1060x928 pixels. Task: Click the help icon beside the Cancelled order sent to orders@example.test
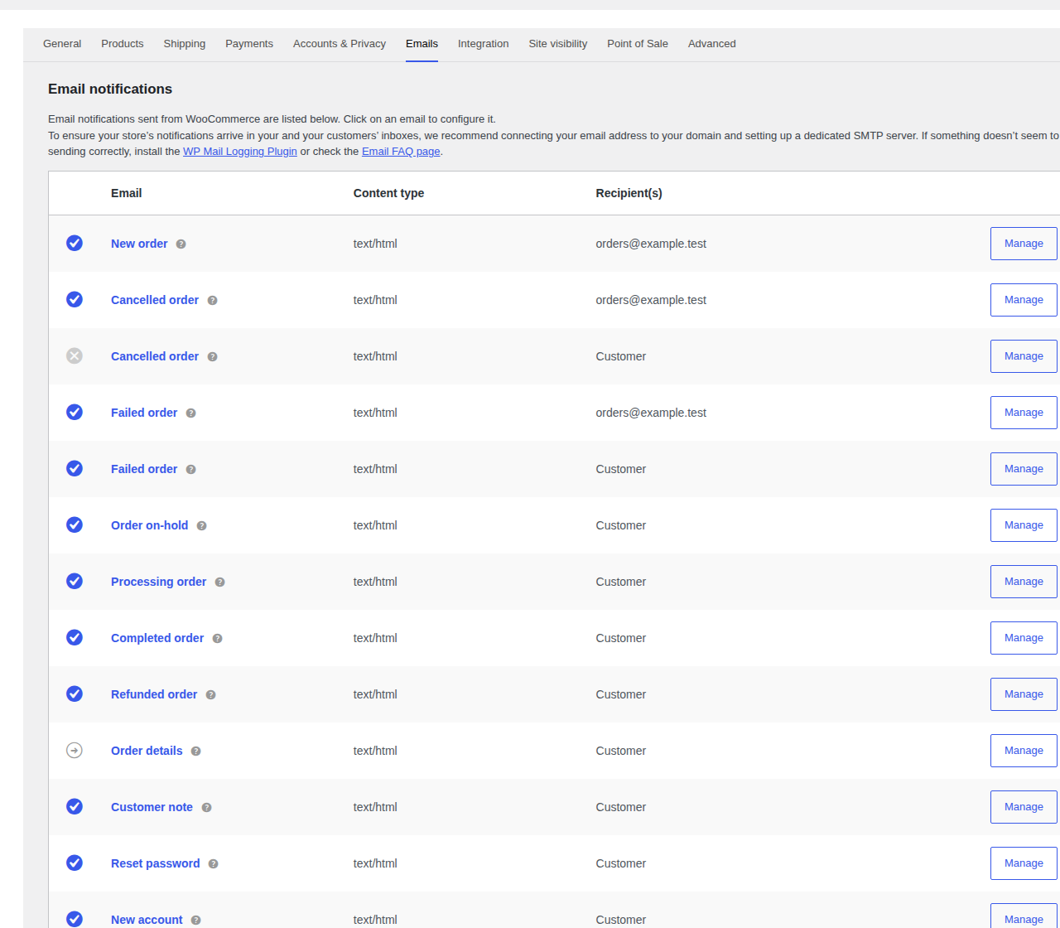pos(213,301)
